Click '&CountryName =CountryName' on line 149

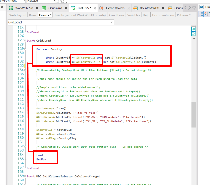click(x=56, y=134)
